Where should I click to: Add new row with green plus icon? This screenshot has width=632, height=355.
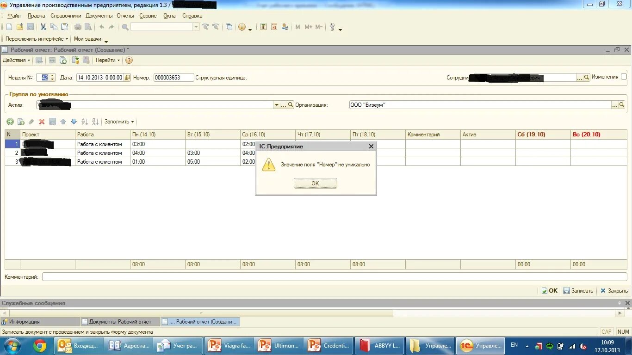pyautogui.click(x=10, y=122)
